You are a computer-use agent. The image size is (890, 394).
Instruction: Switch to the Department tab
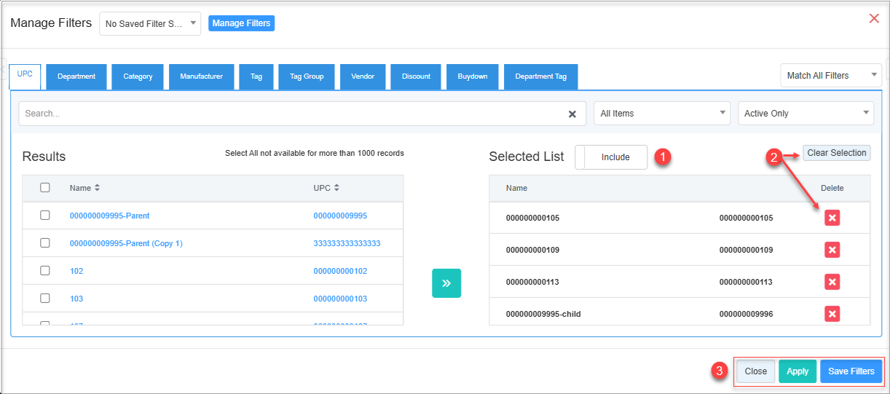click(76, 76)
